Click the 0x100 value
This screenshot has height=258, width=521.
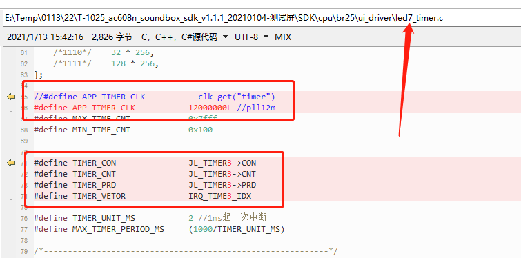pyautogui.click(x=200, y=130)
